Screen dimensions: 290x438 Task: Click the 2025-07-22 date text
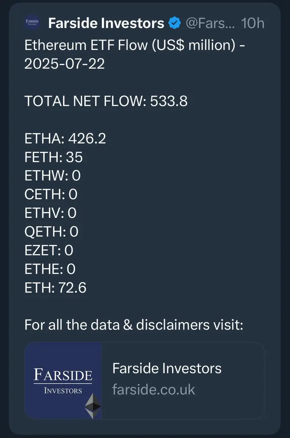click(x=65, y=64)
